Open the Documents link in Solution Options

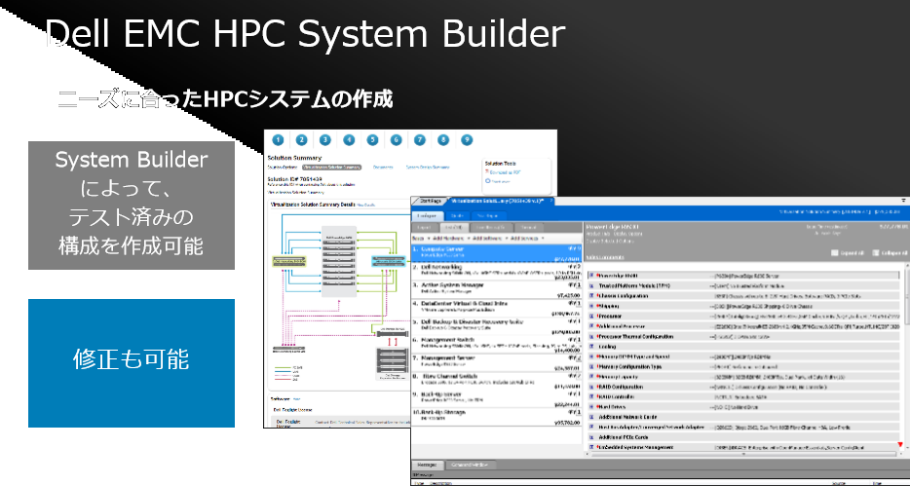click(383, 167)
